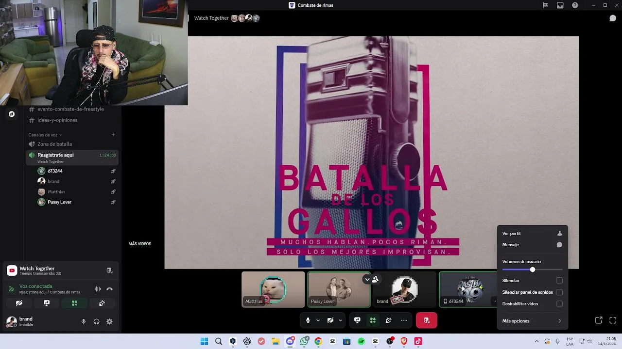622x349 pixels.
Task: Open the Quests flag icon in title bar
Action: (x=545, y=5)
